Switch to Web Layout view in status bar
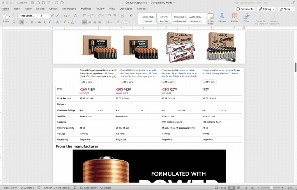This screenshot has width=297, height=190. coord(239,188)
